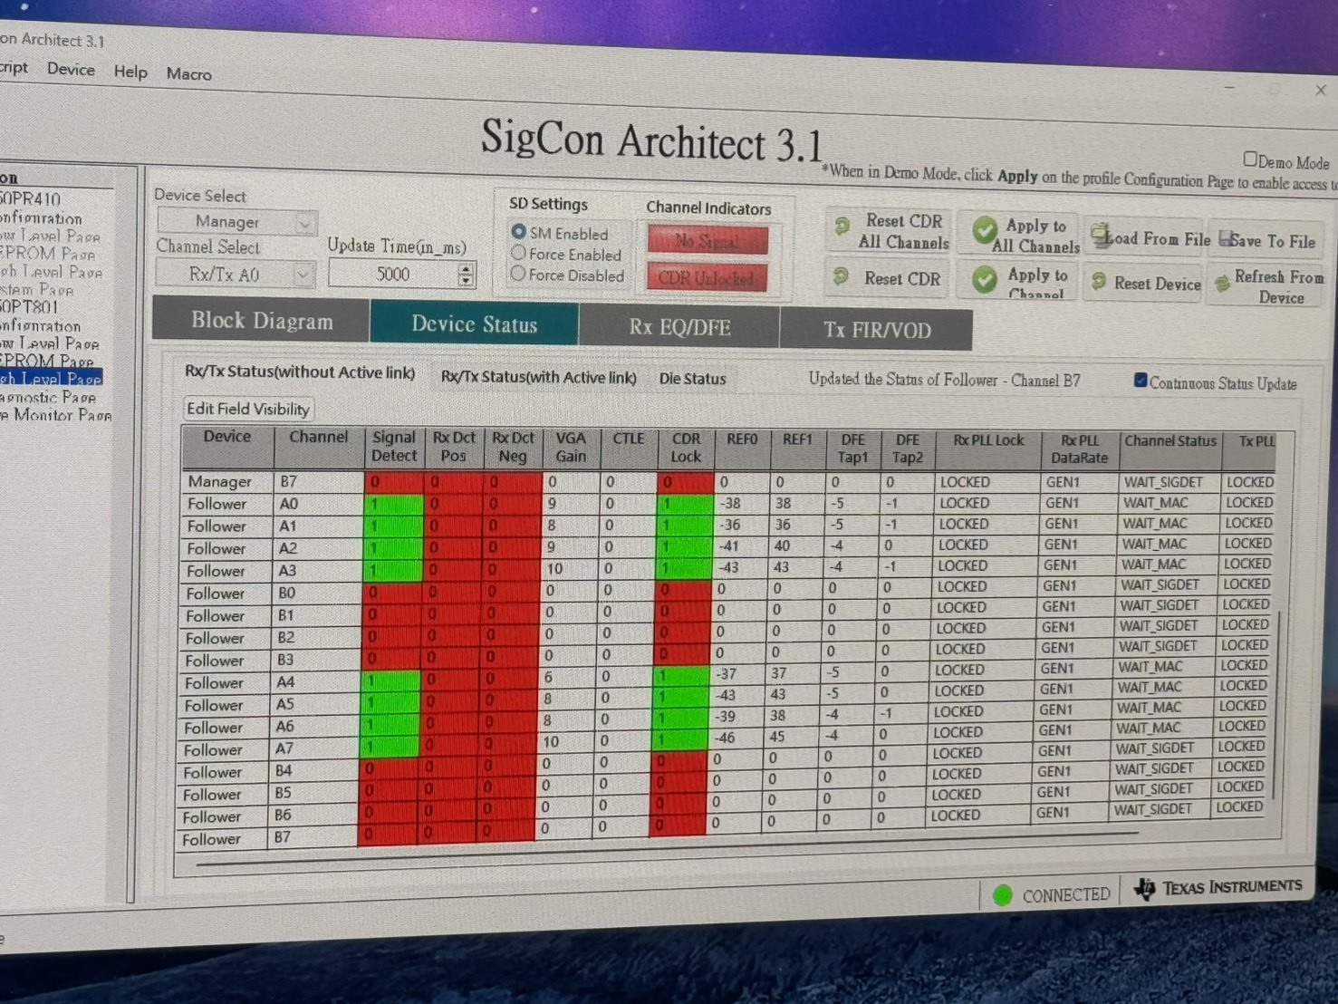
Task: Select Rx/Tx Status (with Active link) subtab
Action: click(539, 377)
